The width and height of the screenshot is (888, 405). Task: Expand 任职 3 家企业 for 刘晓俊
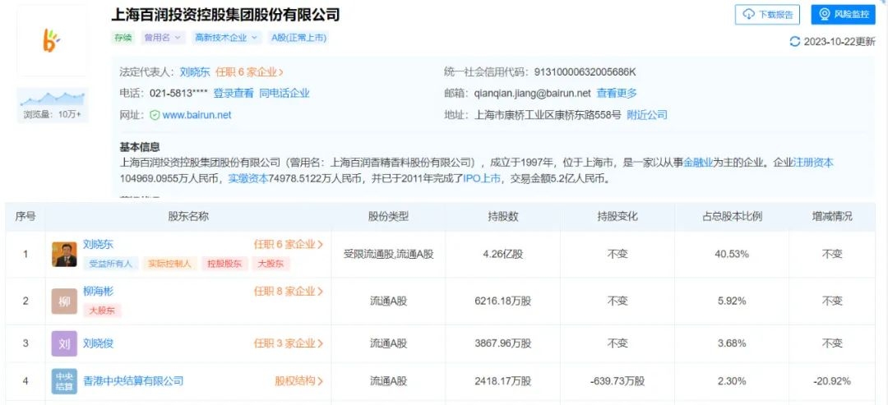(x=289, y=343)
